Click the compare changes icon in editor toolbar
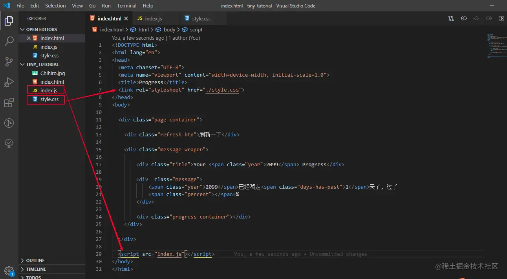507x279 pixels. (451, 18)
